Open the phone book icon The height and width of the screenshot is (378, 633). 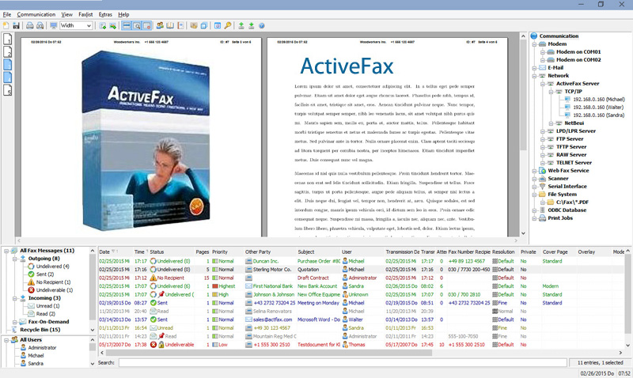[x=170, y=25]
